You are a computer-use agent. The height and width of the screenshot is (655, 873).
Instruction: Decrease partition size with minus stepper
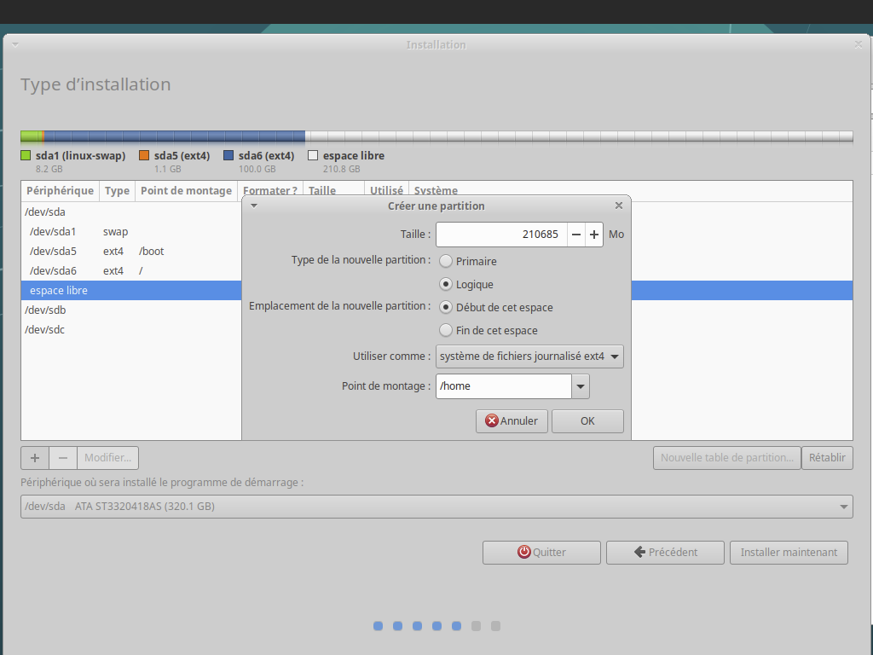coord(576,235)
